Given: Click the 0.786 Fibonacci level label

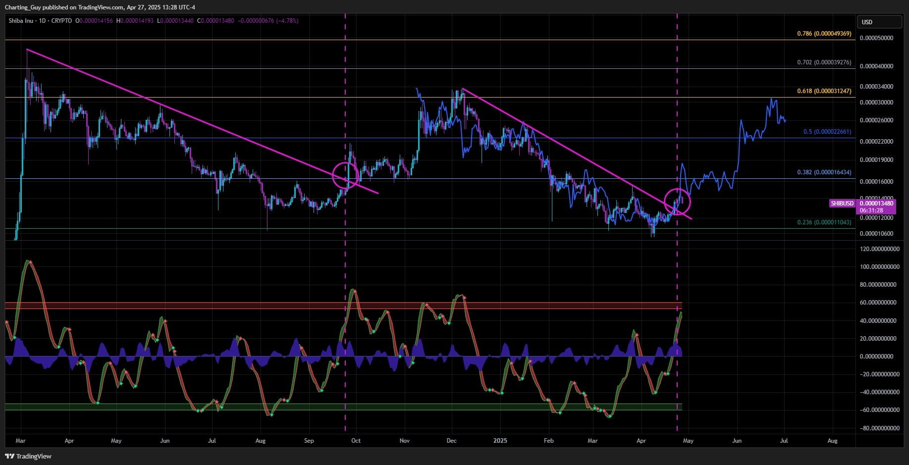Looking at the screenshot, I should [824, 34].
